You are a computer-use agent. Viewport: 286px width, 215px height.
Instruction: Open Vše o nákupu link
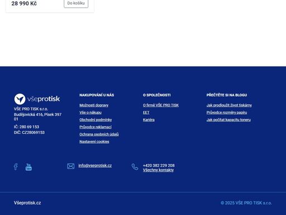coord(90,113)
